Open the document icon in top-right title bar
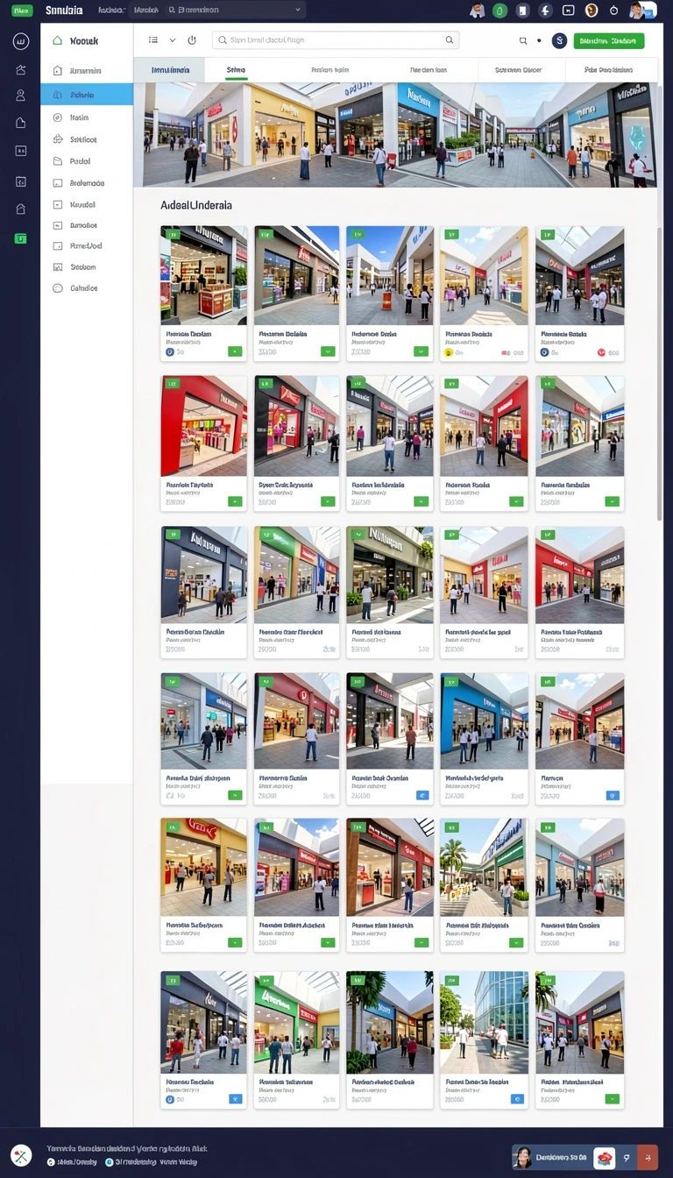The height and width of the screenshot is (1178, 673). point(523,11)
